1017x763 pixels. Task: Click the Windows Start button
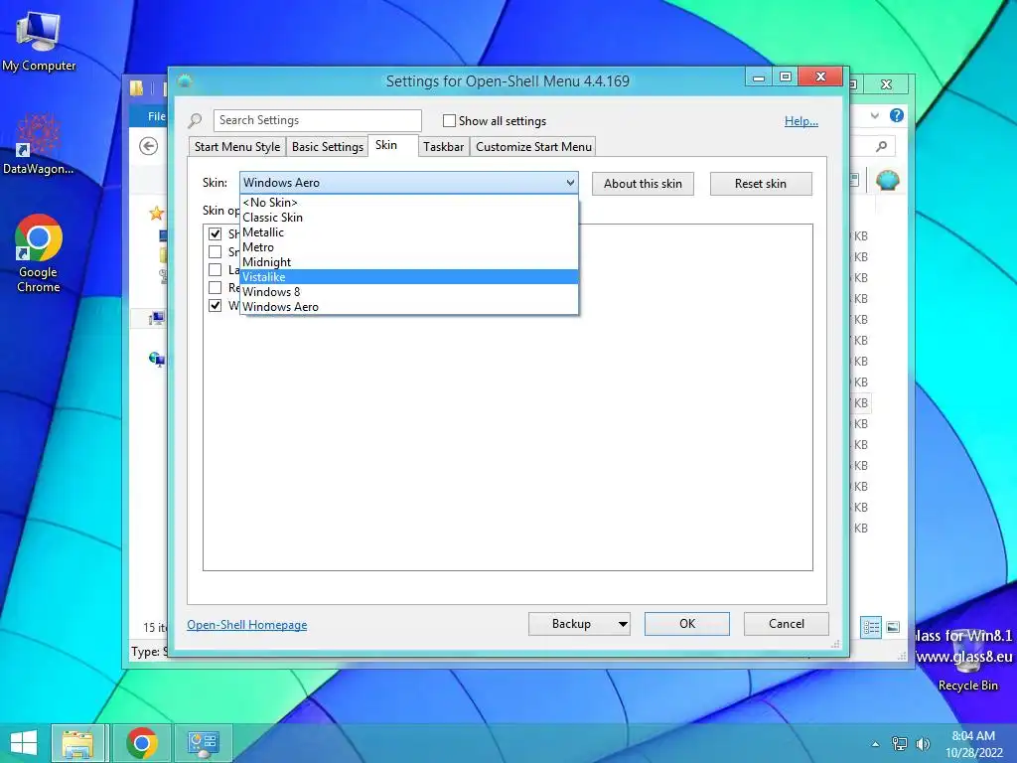pyautogui.click(x=24, y=743)
